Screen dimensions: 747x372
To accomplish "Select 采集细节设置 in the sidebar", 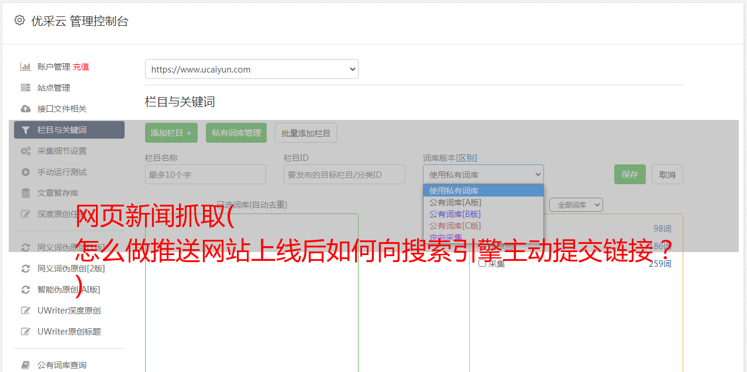I will pyautogui.click(x=62, y=151).
